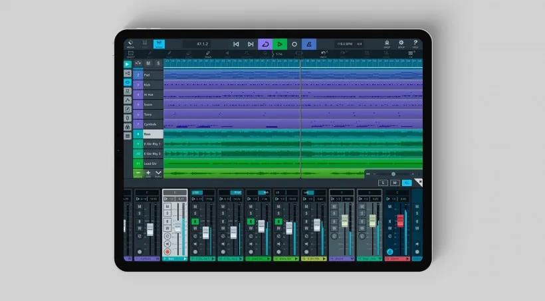Click the Record button in transport

tap(294, 45)
